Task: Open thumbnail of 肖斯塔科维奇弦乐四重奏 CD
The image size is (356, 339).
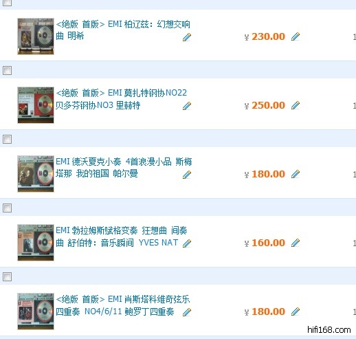Action: pos(36,311)
